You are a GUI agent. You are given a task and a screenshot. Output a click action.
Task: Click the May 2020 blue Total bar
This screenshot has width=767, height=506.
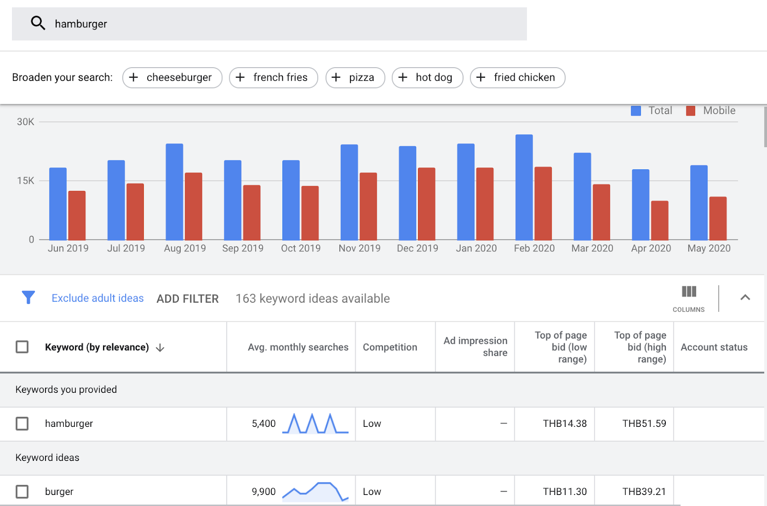tap(699, 203)
